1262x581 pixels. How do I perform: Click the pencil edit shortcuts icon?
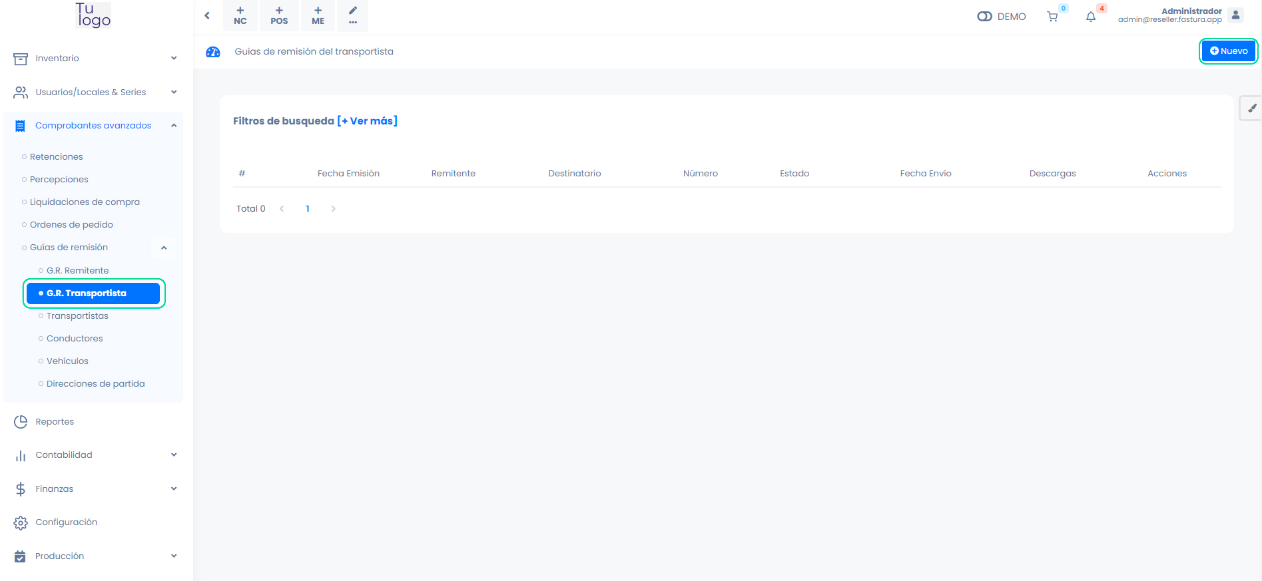point(353,15)
